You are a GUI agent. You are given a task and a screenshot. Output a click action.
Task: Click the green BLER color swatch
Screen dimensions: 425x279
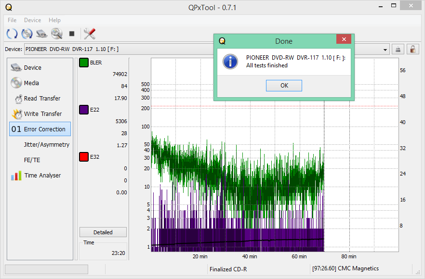[84, 63]
